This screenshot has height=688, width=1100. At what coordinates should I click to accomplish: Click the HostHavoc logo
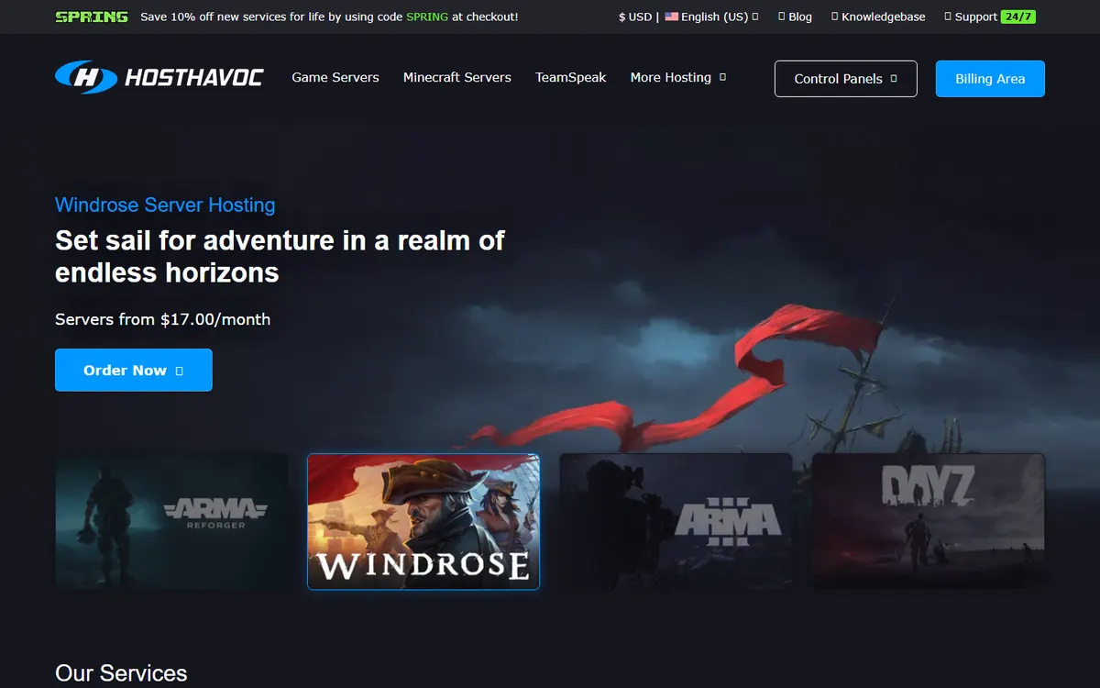click(159, 78)
